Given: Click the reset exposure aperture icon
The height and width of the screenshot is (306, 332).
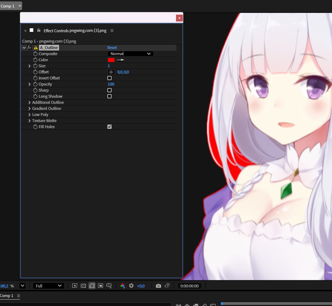Looking at the screenshot, I should point(131,286).
